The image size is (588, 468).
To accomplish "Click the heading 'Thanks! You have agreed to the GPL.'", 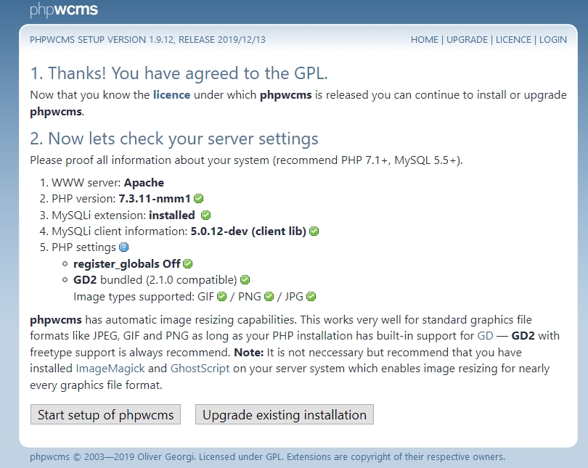I will pyautogui.click(x=179, y=73).
